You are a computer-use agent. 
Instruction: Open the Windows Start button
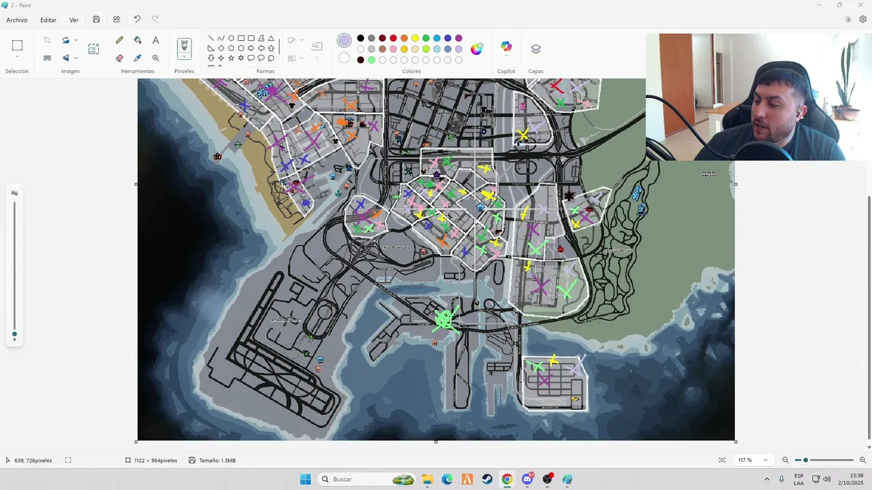(x=305, y=479)
